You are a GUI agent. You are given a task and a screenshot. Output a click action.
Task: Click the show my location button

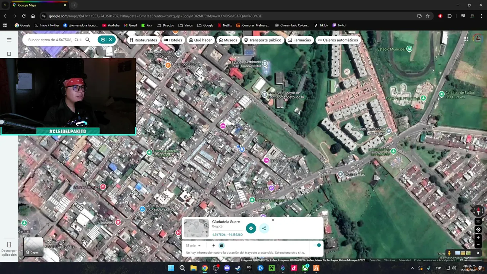pos(478,229)
